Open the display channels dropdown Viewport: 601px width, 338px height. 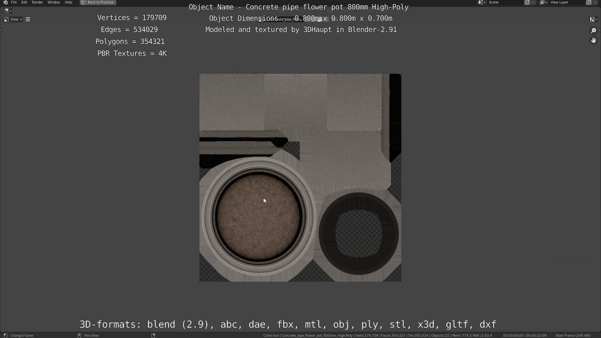click(593, 19)
